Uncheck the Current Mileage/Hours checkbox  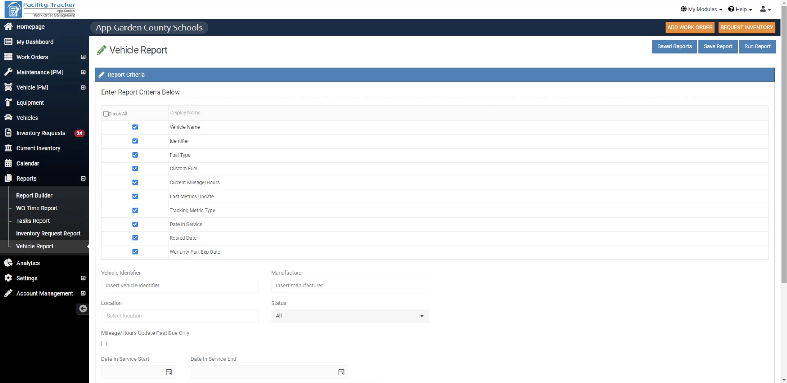click(135, 182)
